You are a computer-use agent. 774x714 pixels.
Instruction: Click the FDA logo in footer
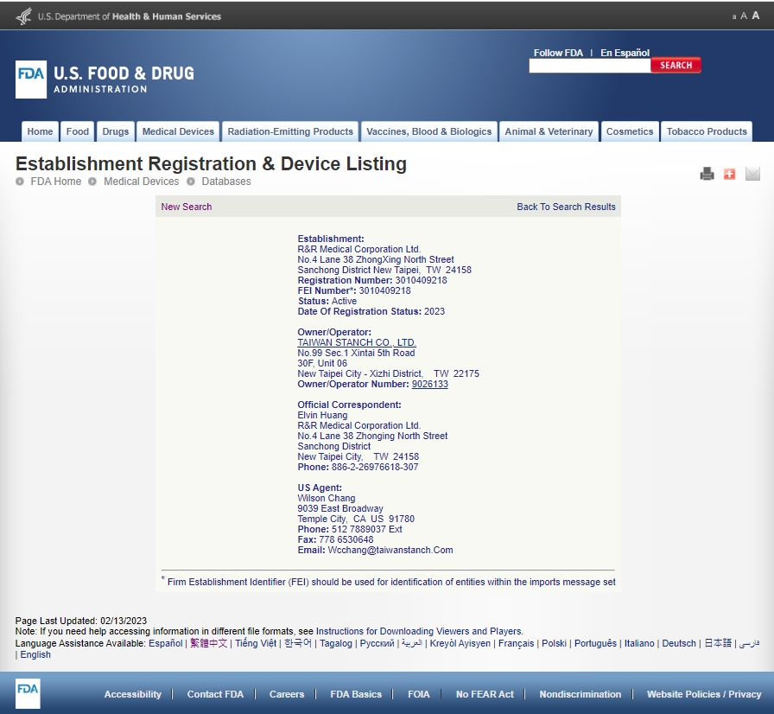pos(28,693)
